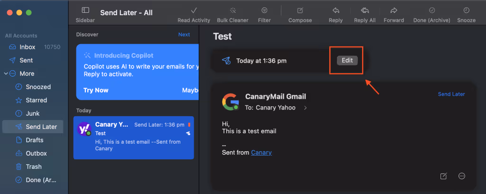The image size is (486, 194).
Task: Click the Junk warning icon
Action: pyautogui.click(x=19, y=114)
